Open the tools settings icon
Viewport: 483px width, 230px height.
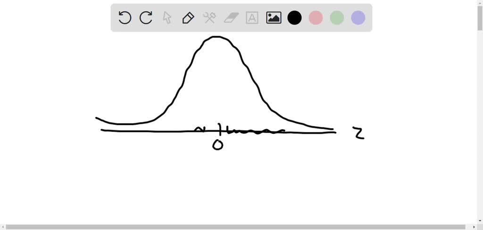pyautogui.click(x=209, y=18)
